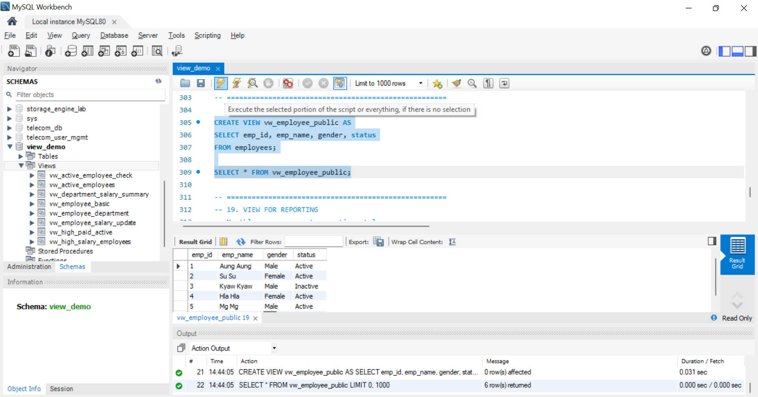Stop the executing query icon

pyautogui.click(x=268, y=83)
